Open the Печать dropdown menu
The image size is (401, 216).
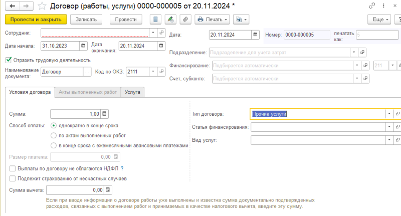213,20
